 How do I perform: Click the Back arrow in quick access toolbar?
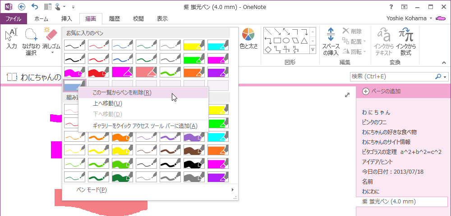22,7
